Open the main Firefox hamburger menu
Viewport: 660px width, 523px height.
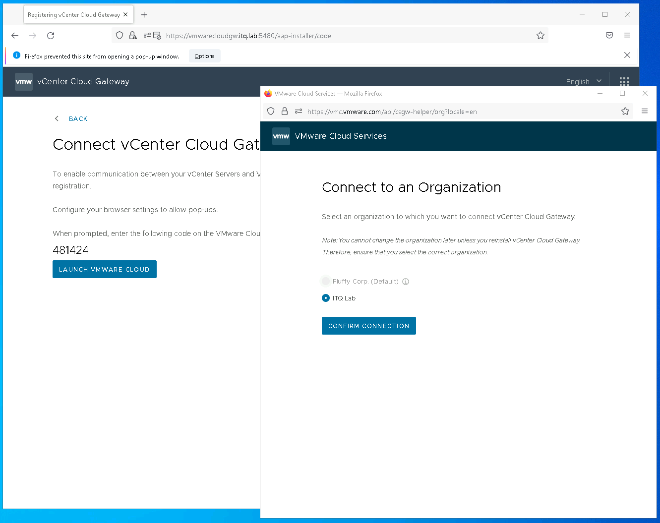pos(627,36)
